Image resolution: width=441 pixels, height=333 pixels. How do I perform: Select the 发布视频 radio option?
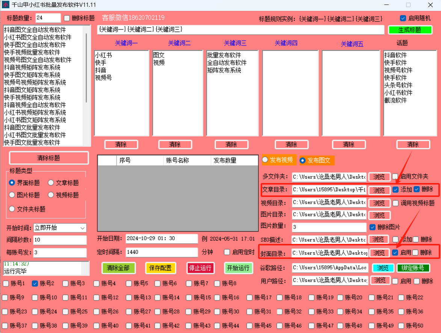click(265, 160)
